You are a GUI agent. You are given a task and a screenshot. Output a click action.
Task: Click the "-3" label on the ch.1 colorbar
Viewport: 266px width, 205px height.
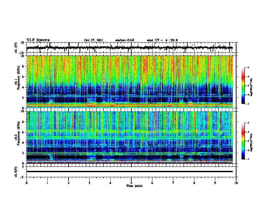(x=248, y=68)
